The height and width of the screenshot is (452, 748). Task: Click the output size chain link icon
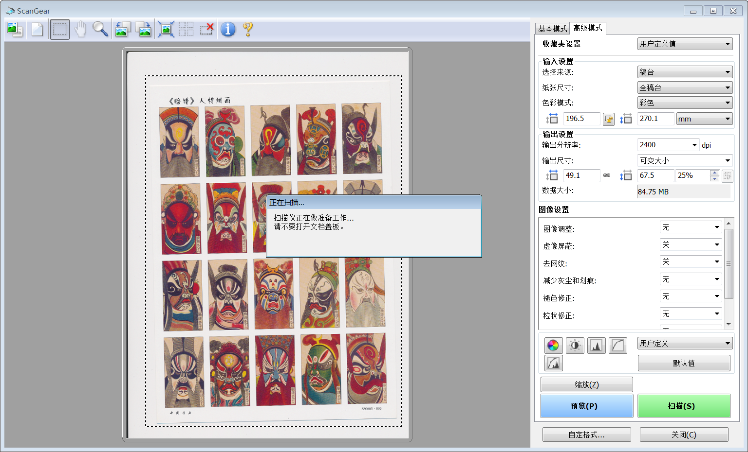click(x=607, y=175)
